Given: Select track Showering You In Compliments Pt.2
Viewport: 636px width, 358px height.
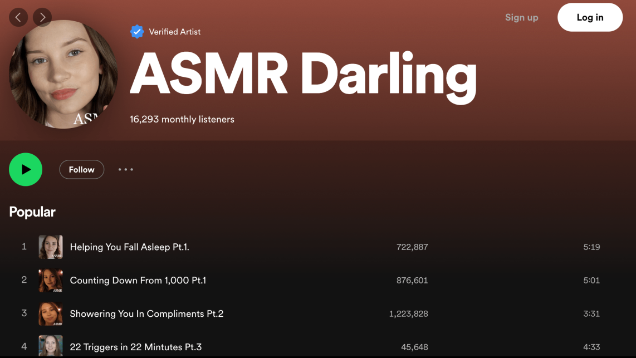Looking at the screenshot, I should [x=146, y=314].
